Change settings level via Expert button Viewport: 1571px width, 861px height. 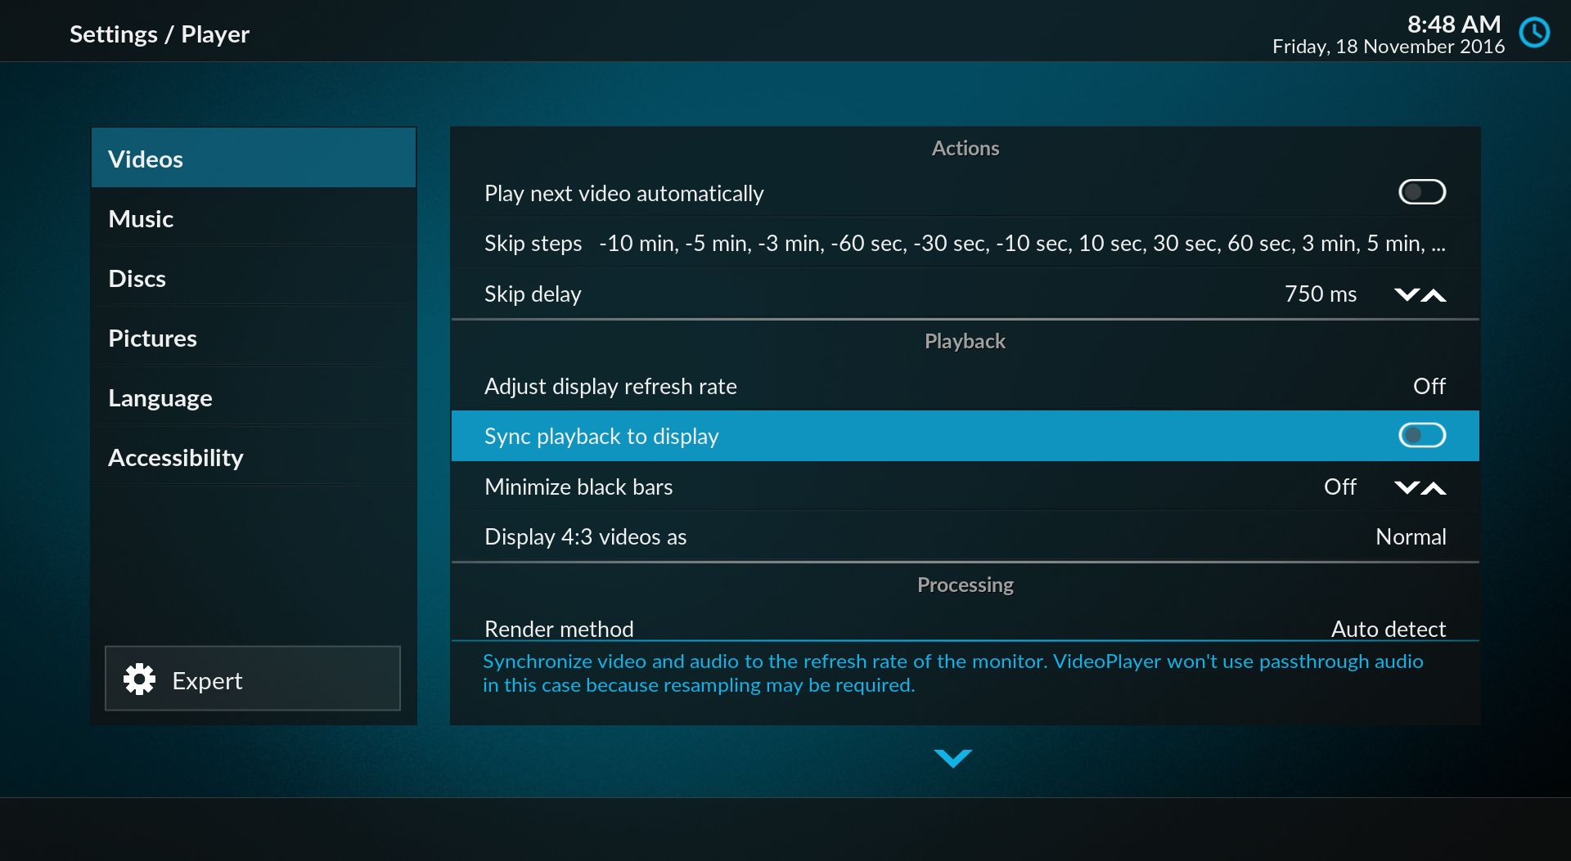[x=253, y=679]
